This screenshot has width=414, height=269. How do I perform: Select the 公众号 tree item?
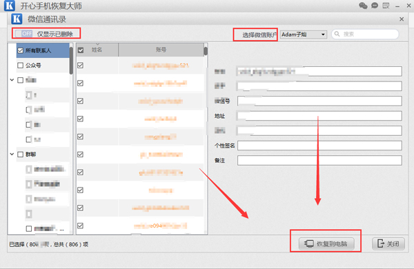43,66
